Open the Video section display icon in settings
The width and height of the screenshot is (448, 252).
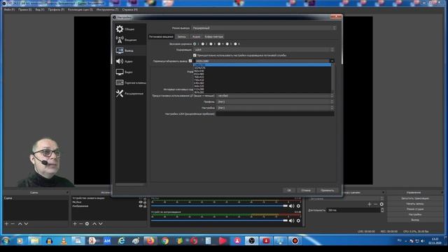(x=120, y=72)
